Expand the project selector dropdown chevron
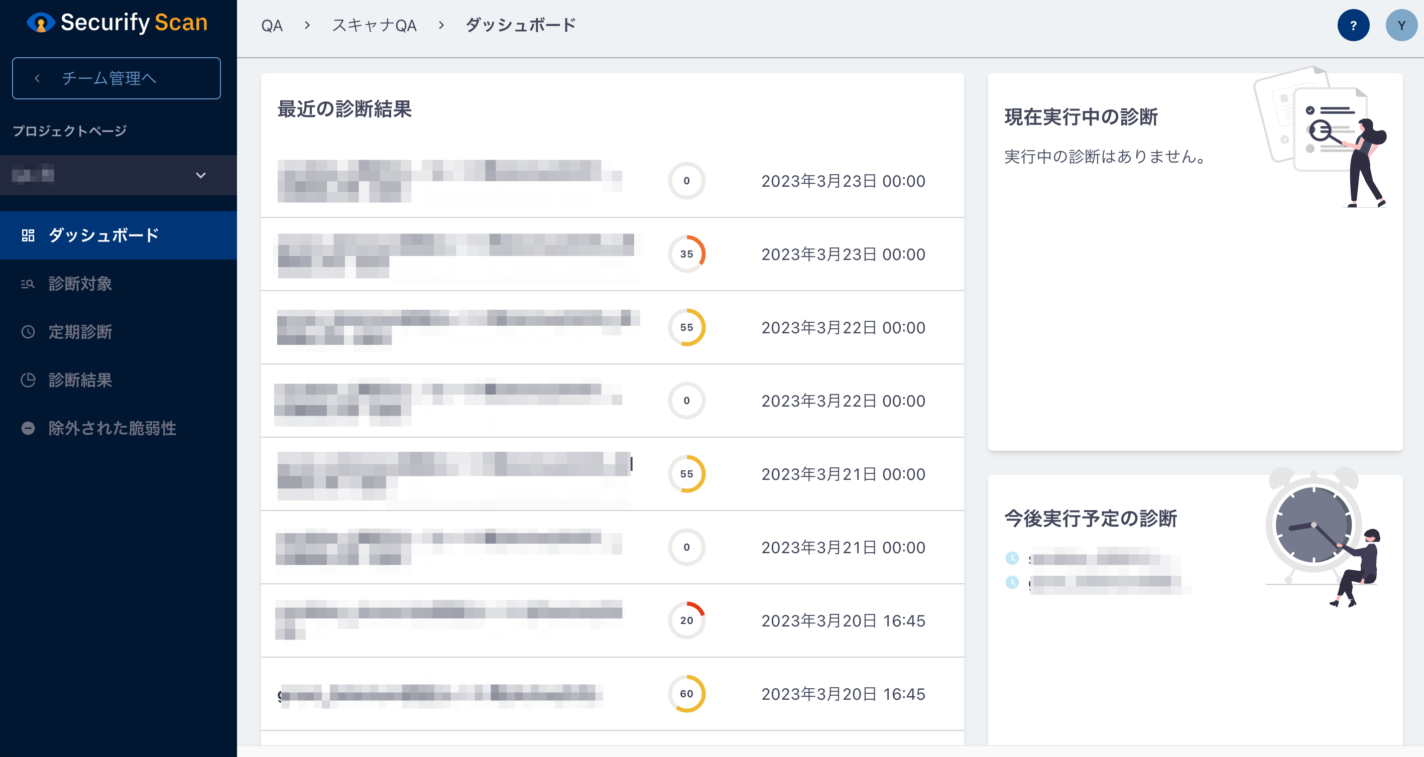 (x=201, y=175)
